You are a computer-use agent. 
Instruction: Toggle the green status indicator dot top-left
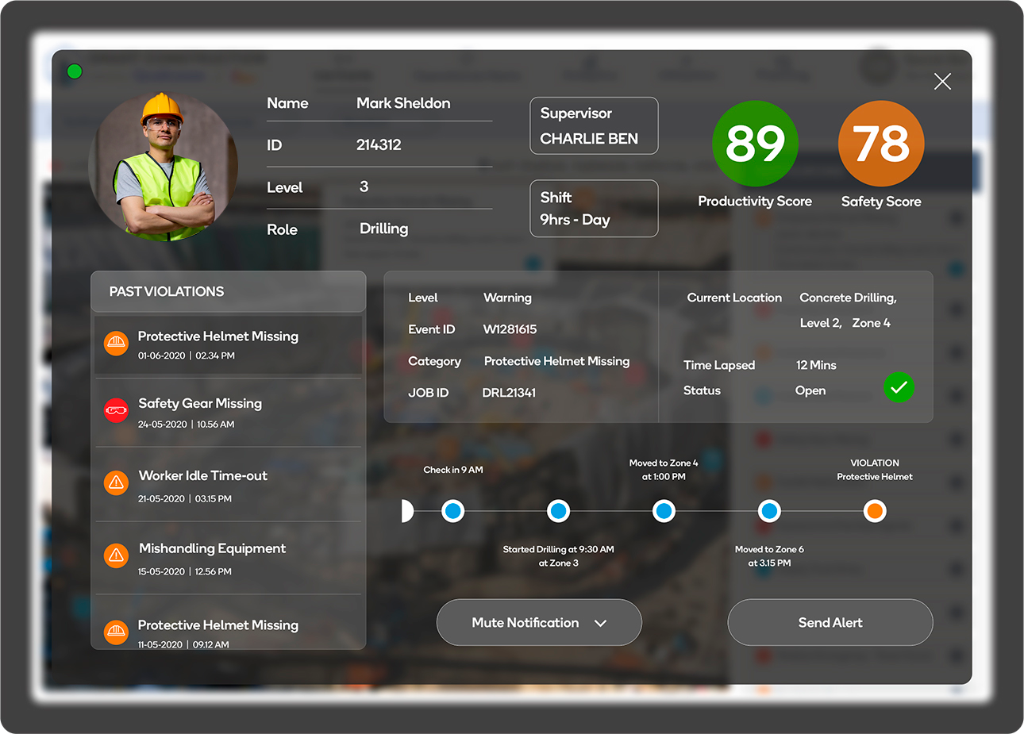(x=74, y=71)
